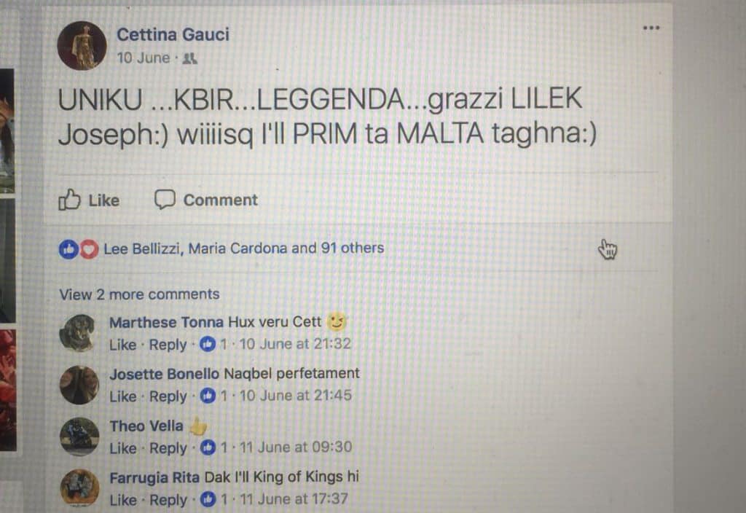Expand View 2 more comments

click(139, 294)
